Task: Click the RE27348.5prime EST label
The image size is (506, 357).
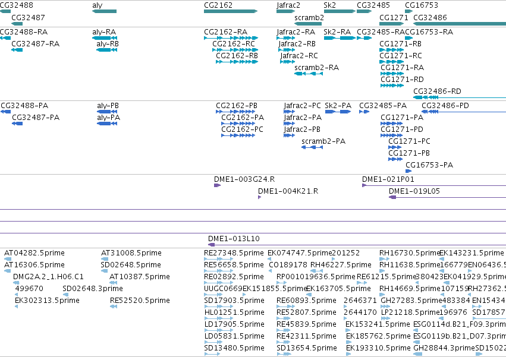Action: tap(234, 253)
